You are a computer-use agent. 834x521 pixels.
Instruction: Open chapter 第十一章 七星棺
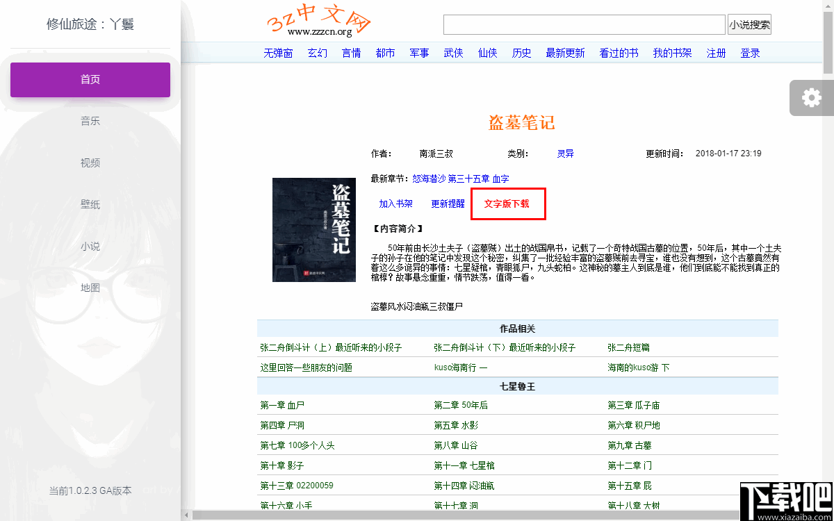465,465
